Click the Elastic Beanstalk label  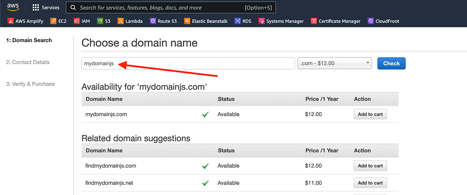click(210, 21)
